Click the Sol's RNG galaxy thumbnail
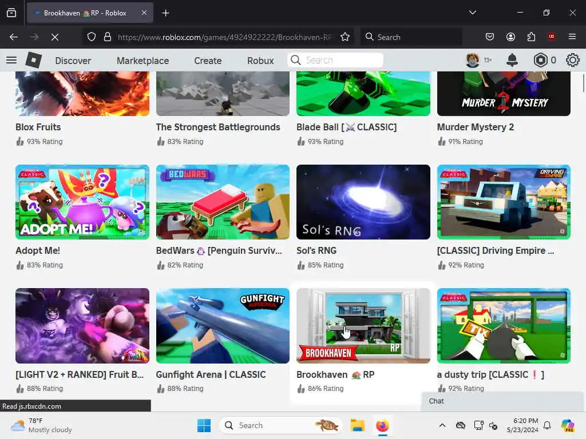The height and width of the screenshot is (439, 586). (363, 202)
